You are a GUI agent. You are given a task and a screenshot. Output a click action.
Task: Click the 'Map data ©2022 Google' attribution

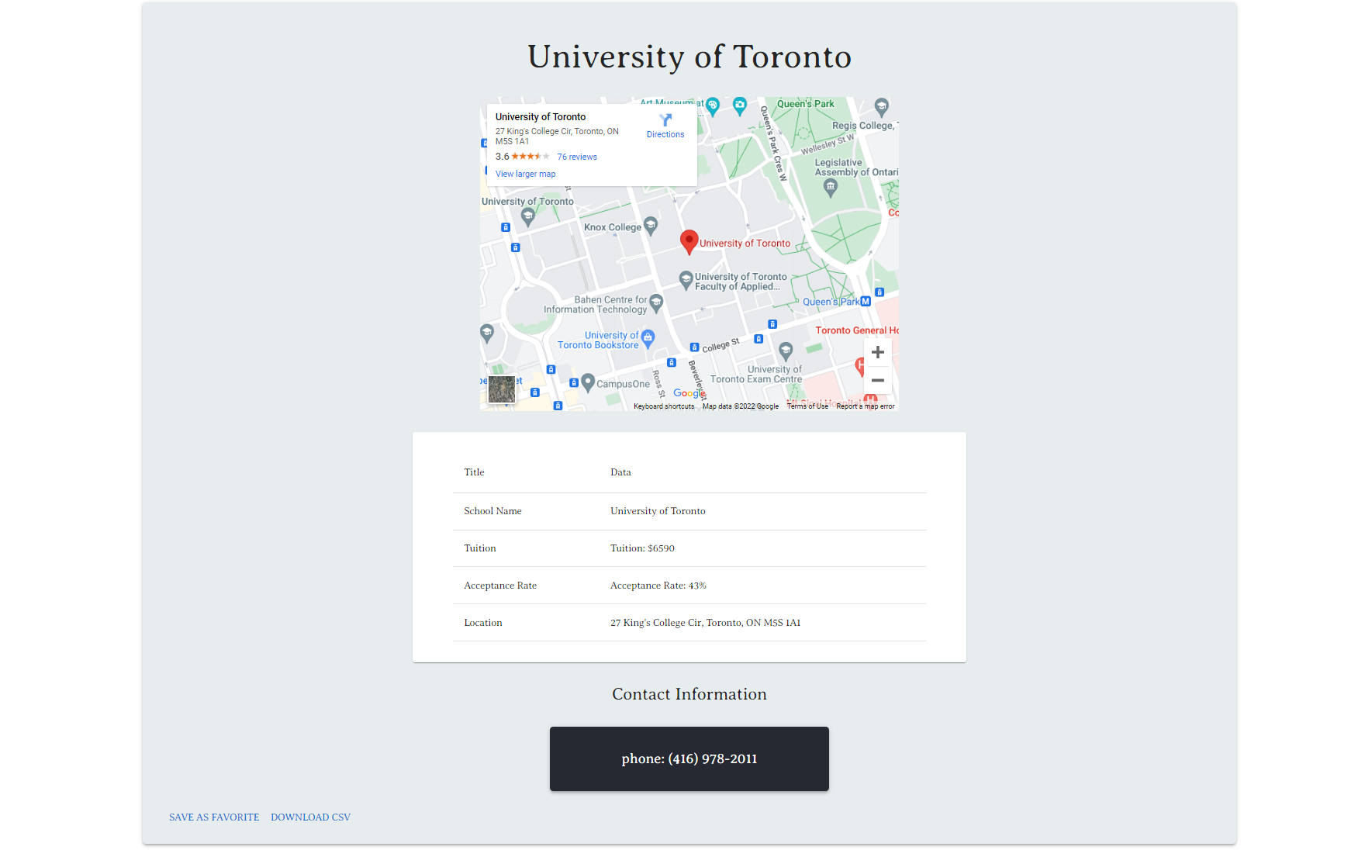(x=741, y=406)
